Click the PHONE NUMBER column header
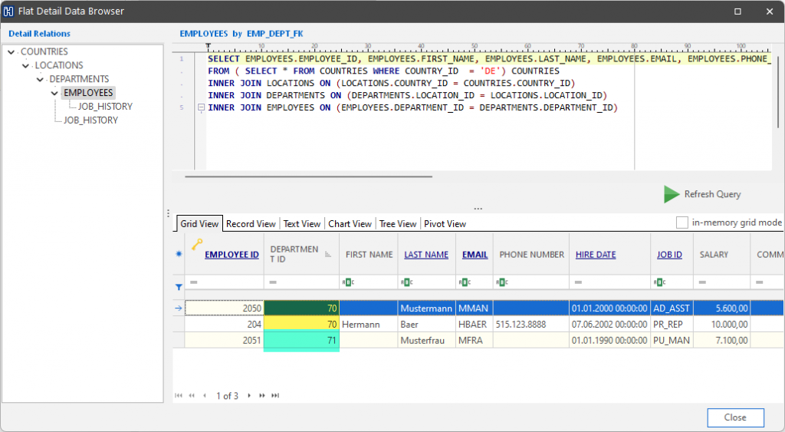This screenshot has width=785, height=432. (x=531, y=255)
